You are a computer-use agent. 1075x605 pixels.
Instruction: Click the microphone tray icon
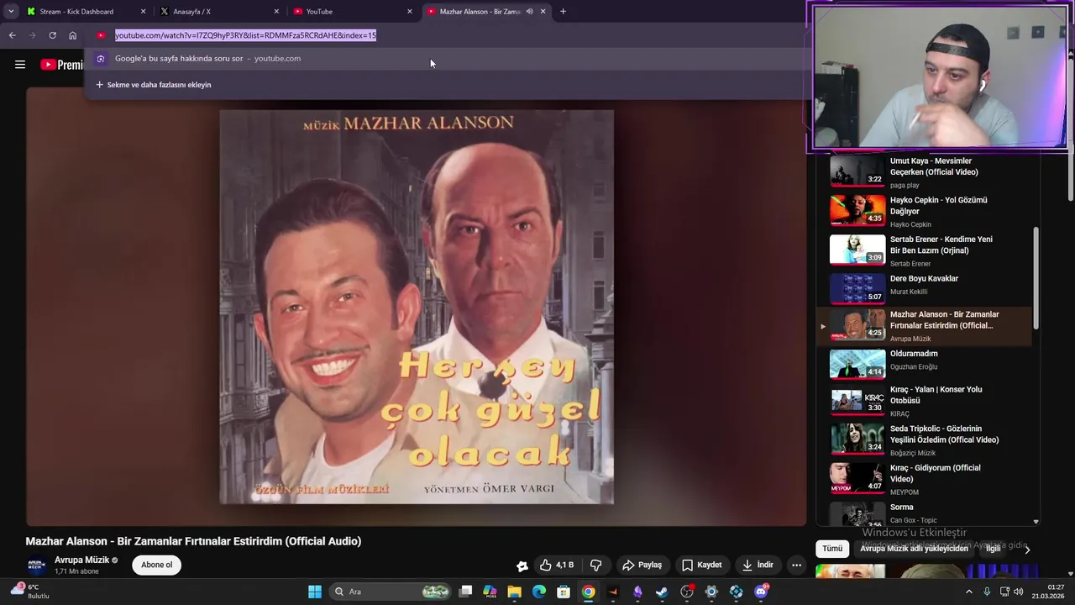(987, 592)
